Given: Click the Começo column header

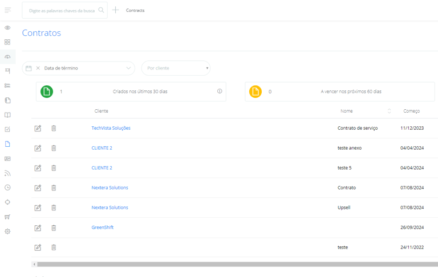Looking at the screenshot, I should (411, 111).
